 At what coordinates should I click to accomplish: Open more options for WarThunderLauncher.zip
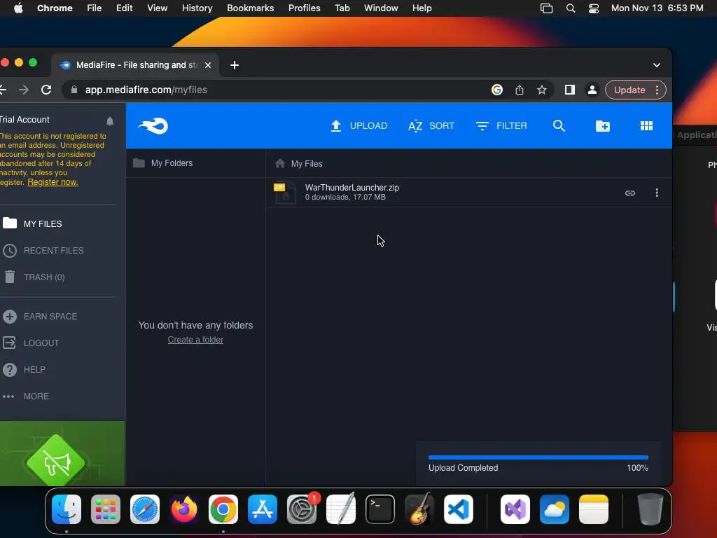[x=657, y=193]
